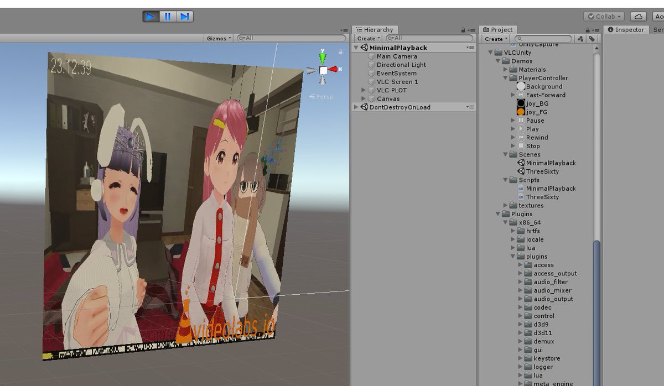The width and height of the screenshot is (664, 386).
Task: Switch to the Inspector tab
Action: [x=626, y=30]
